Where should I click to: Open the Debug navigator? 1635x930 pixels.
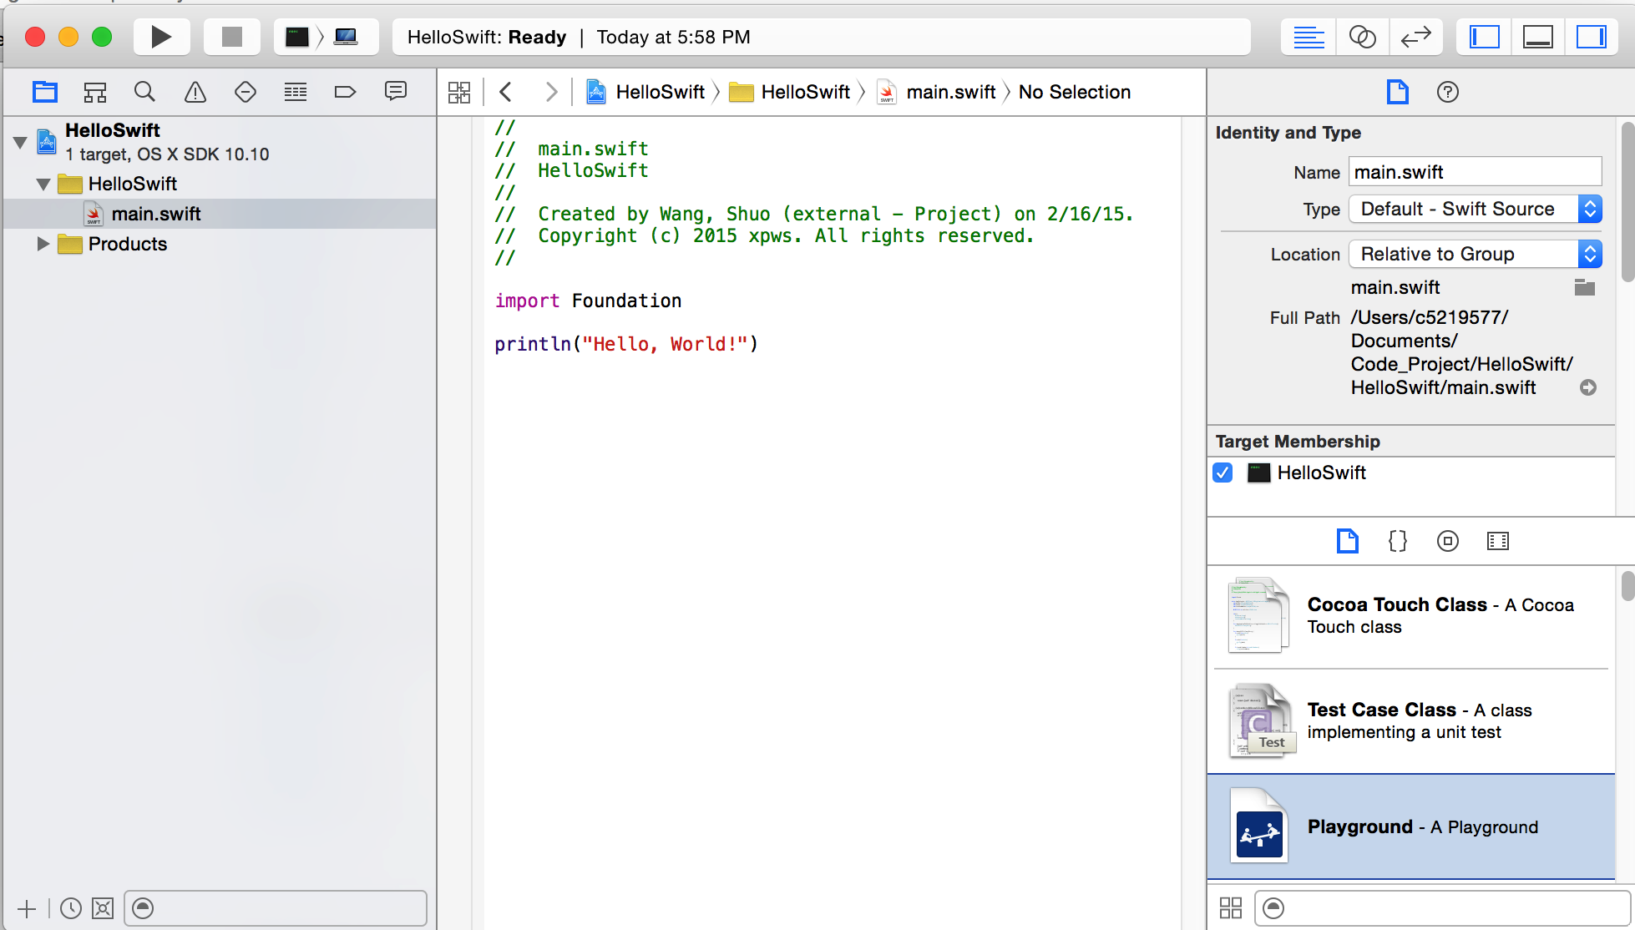(x=296, y=92)
